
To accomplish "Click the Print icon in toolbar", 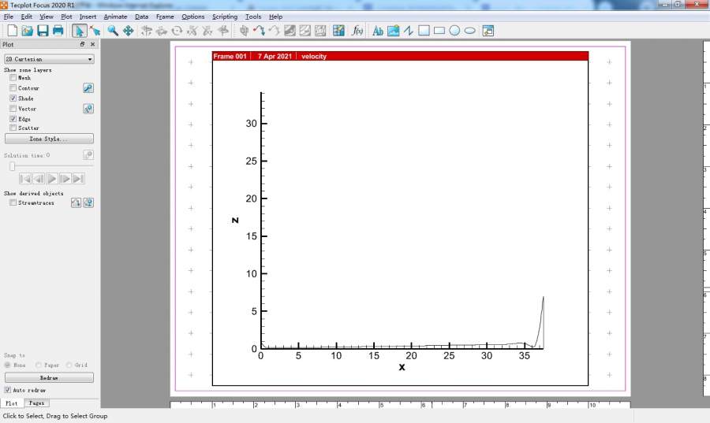I will [x=58, y=31].
